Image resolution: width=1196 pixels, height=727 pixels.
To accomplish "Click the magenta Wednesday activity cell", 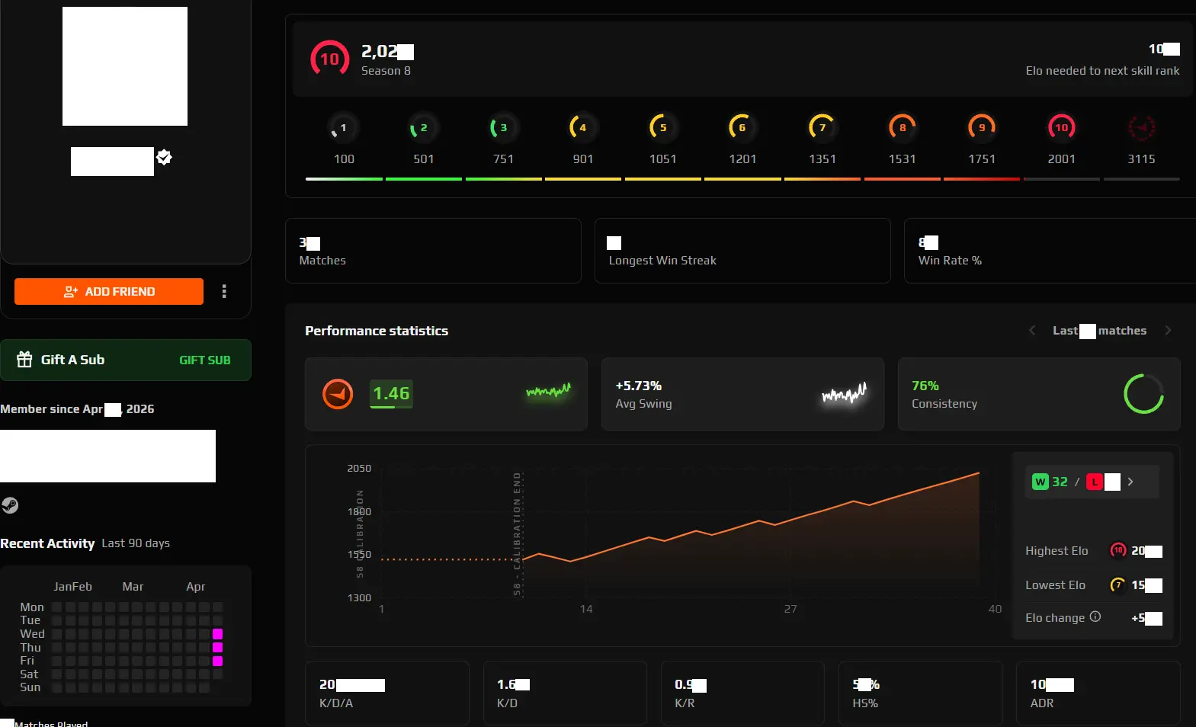I will pyautogui.click(x=217, y=634).
